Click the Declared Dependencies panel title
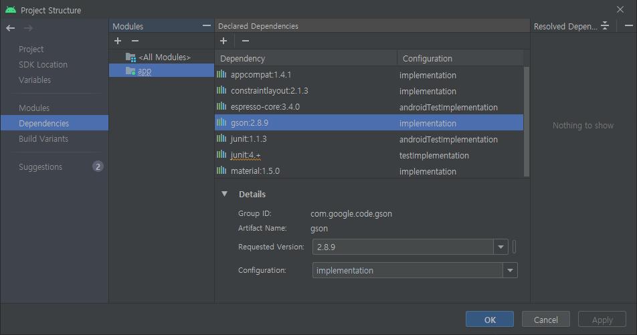The image size is (637, 335). (x=258, y=26)
